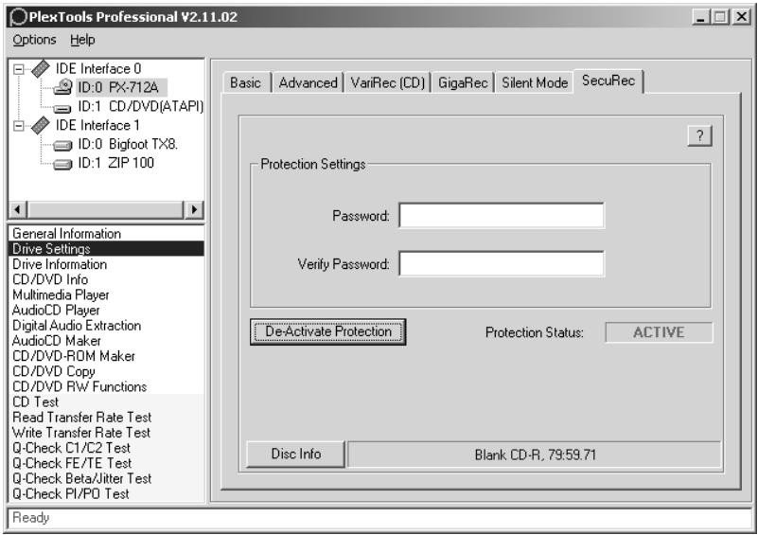The height and width of the screenshot is (535, 758).
Task: Open the Help menu
Action: [x=82, y=40]
